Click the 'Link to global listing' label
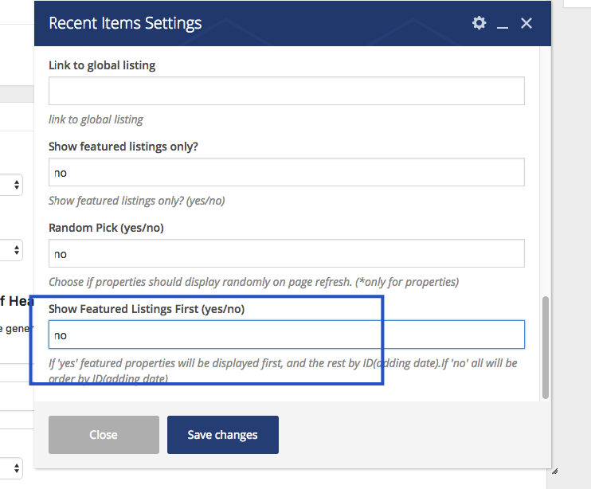 102,65
